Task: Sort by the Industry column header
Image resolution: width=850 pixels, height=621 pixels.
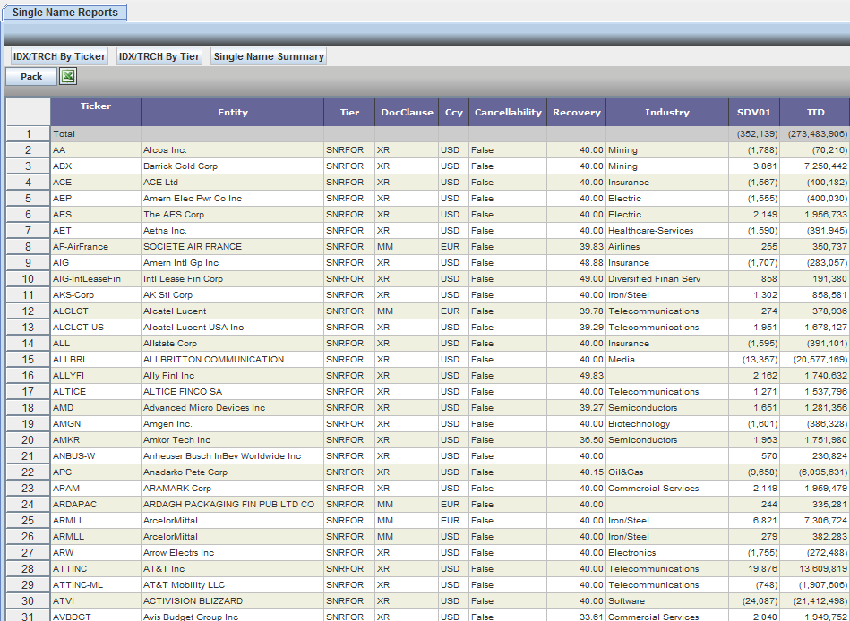Action: [x=667, y=112]
